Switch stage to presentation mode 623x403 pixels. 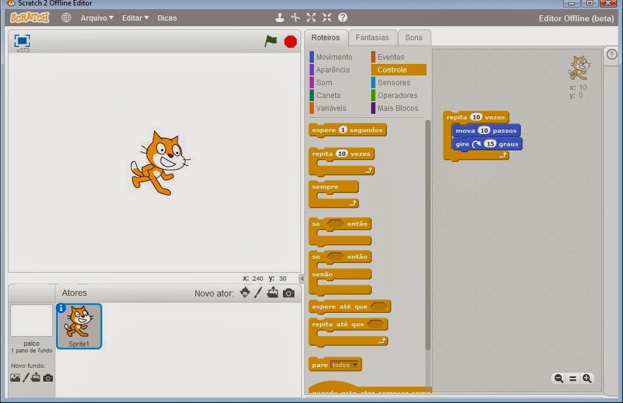pyautogui.click(x=23, y=41)
